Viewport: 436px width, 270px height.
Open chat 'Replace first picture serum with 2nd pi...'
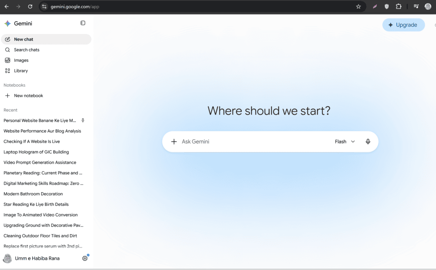(x=43, y=246)
